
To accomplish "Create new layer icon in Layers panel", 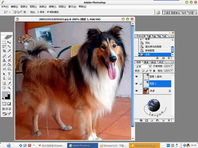I will [163, 120].
